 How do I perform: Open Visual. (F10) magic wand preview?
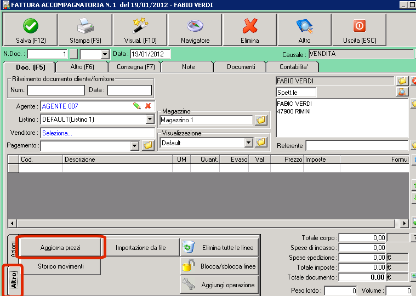(x=140, y=30)
